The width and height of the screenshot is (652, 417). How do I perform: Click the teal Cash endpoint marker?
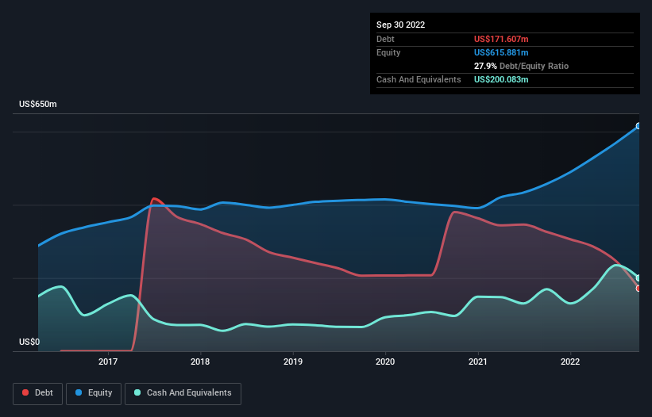(x=638, y=278)
